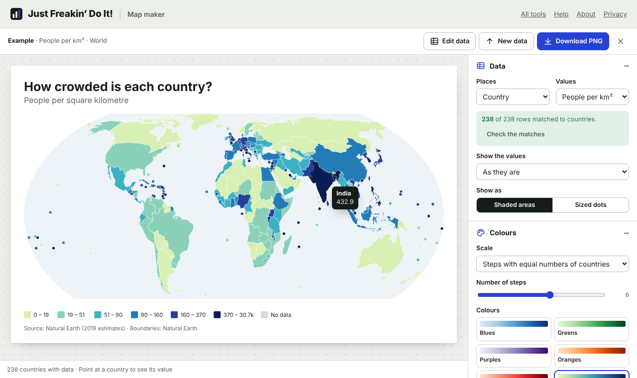This screenshot has height=378, width=637.
Task: Select the Shaded areas display mode
Action: [x=515, y=205]
